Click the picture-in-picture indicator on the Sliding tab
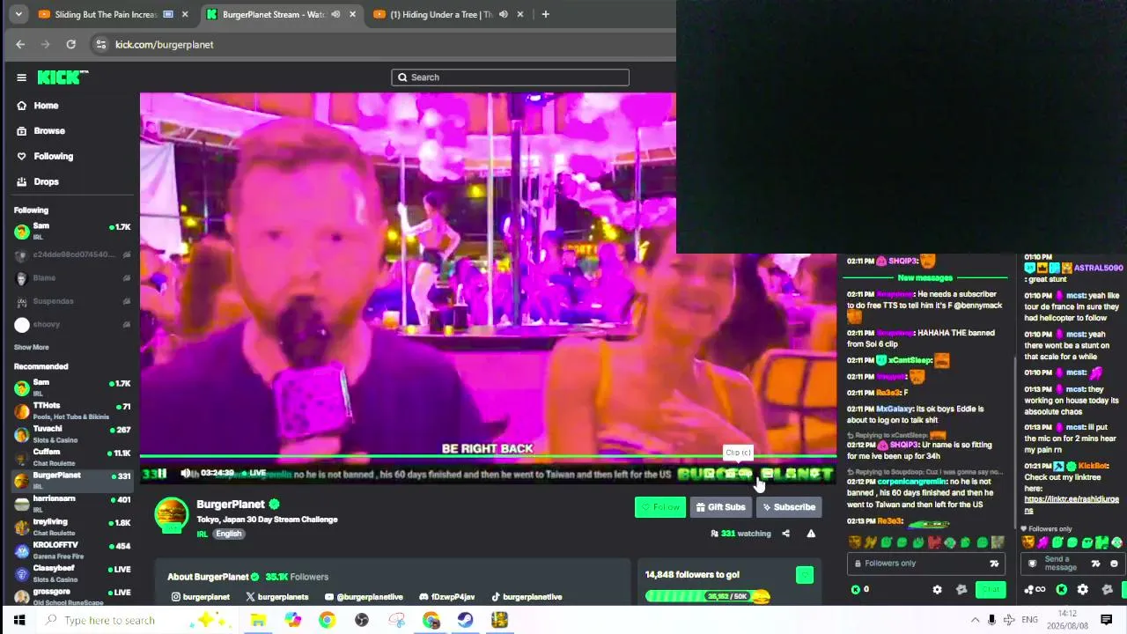 click(x=168, y=14)
